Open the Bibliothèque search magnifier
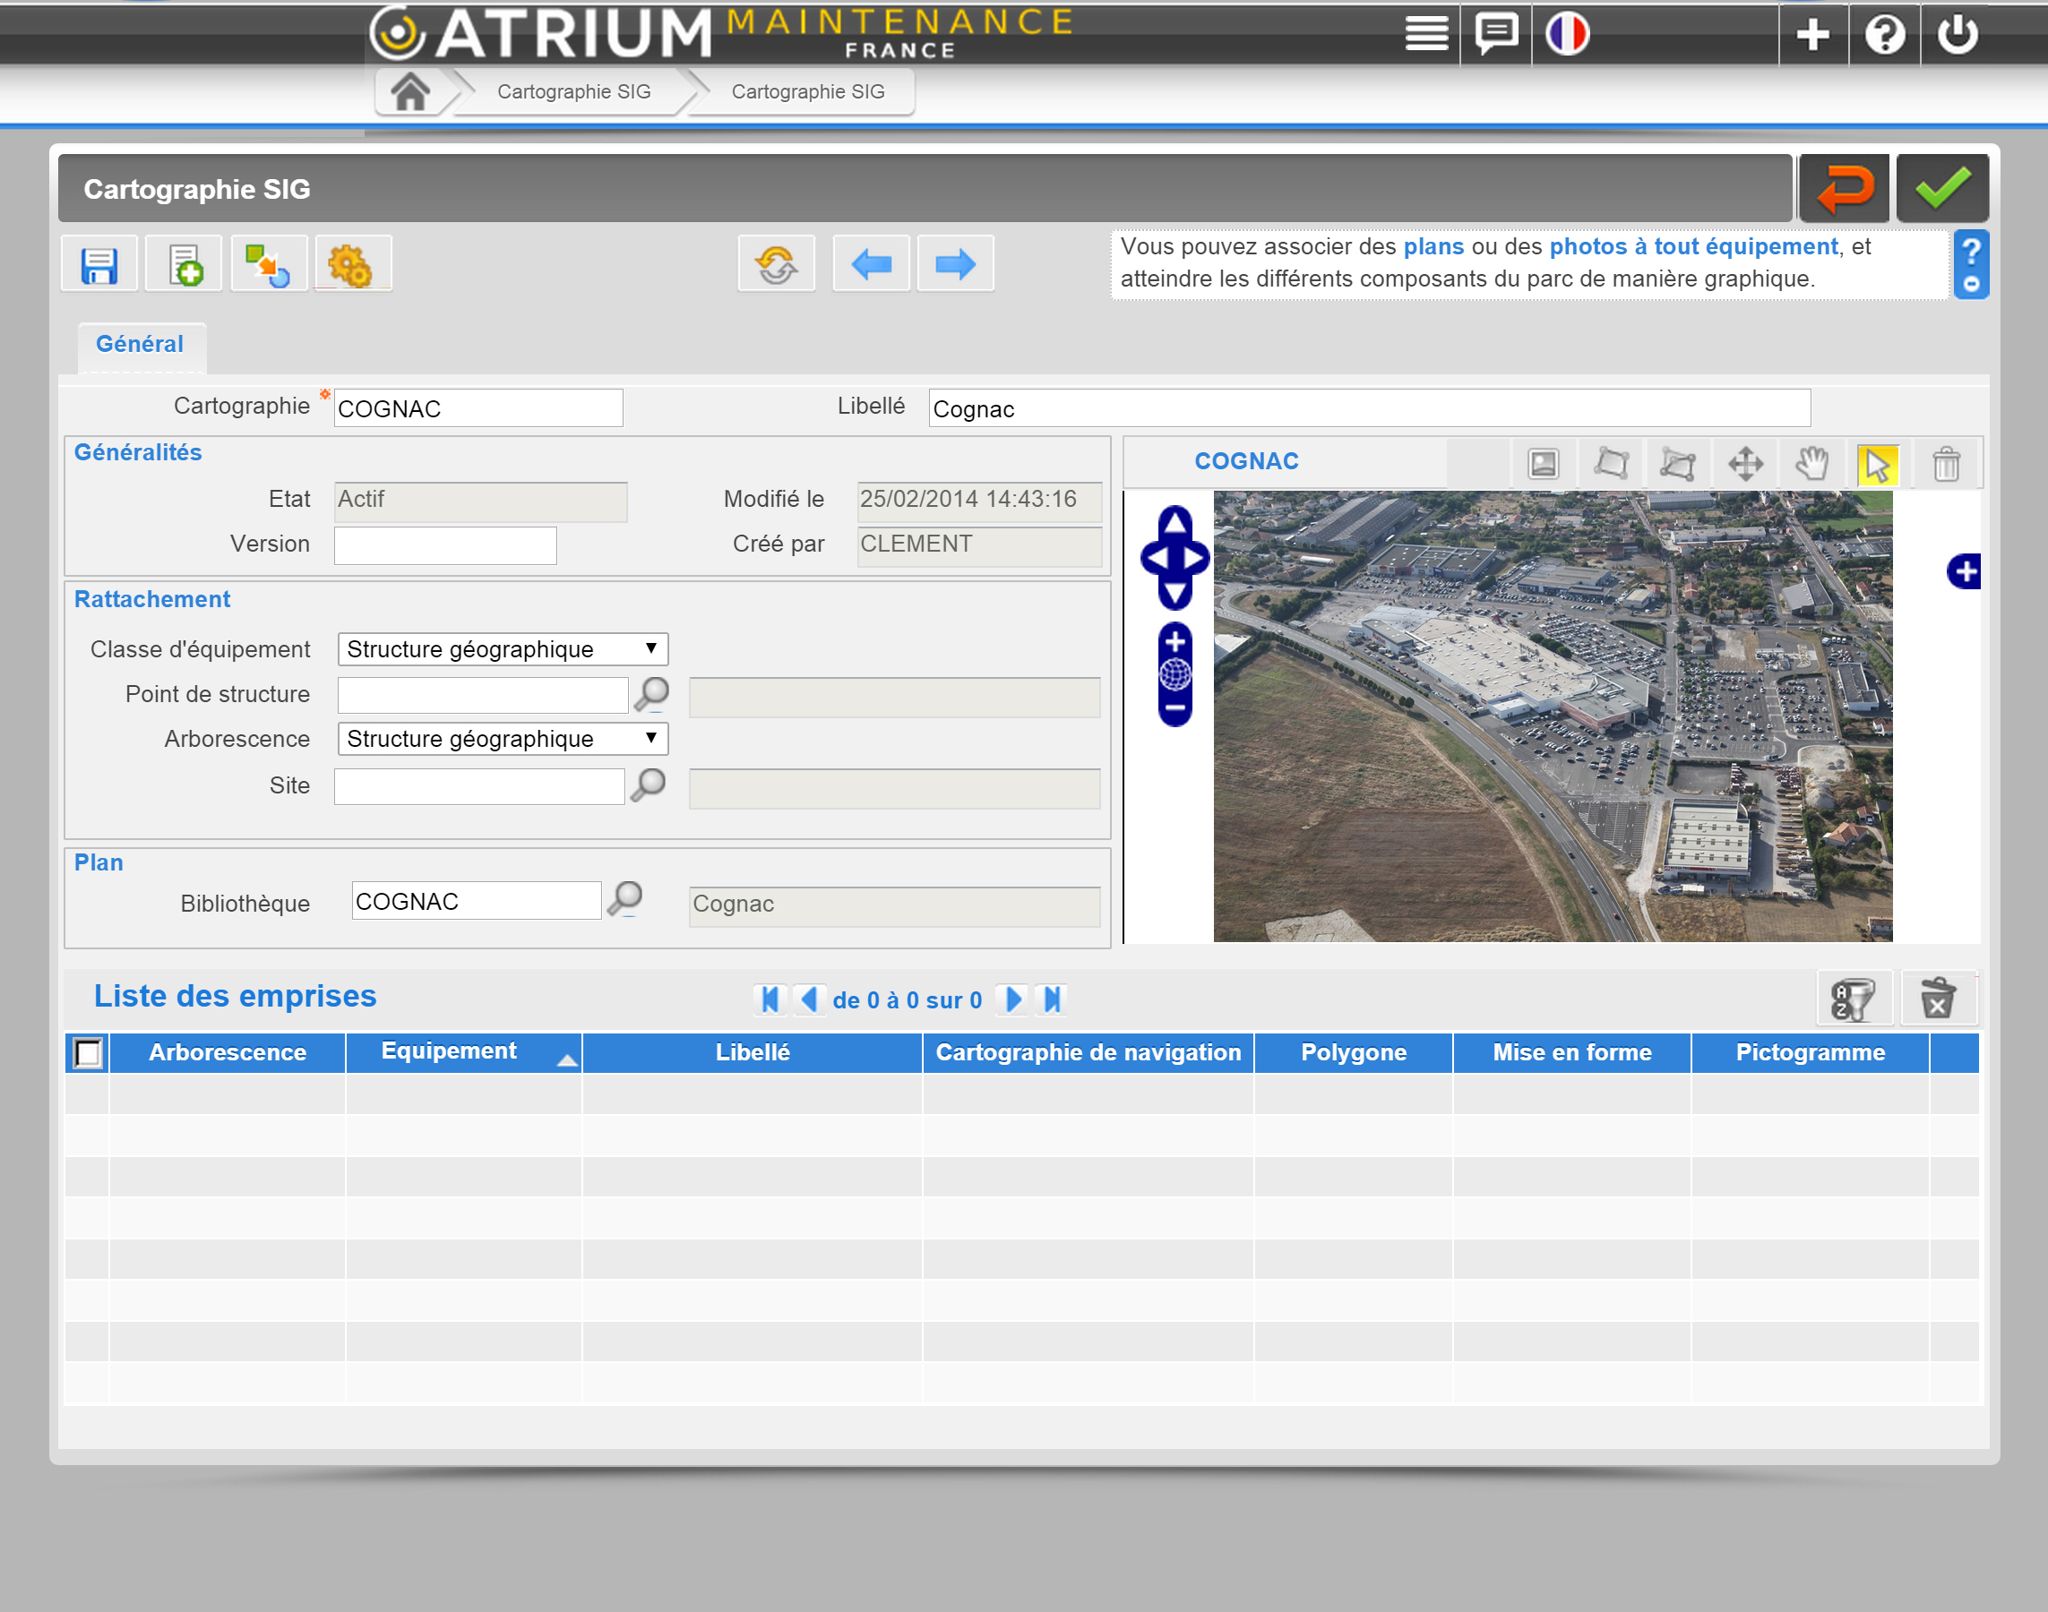Screen dimensions: 2048x1612 (x=625, y=899)
